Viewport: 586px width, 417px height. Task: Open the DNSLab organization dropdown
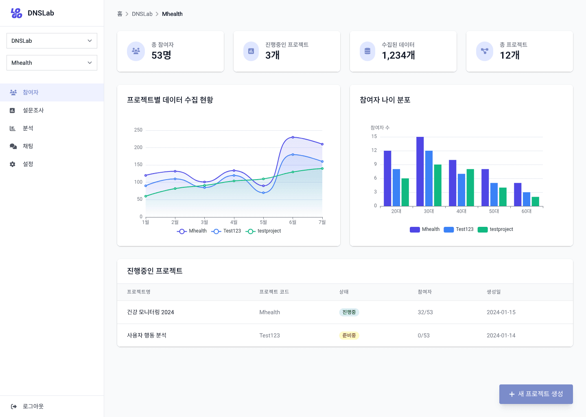point(52,41)
